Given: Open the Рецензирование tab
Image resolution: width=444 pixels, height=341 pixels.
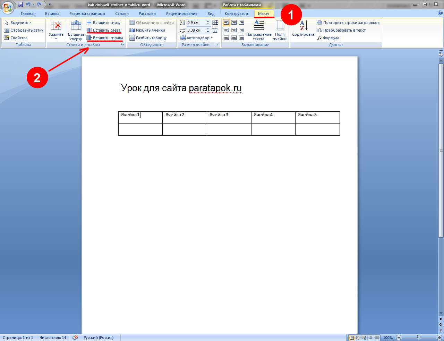Looking at the screenshot, I should click(x=182, y=14).
